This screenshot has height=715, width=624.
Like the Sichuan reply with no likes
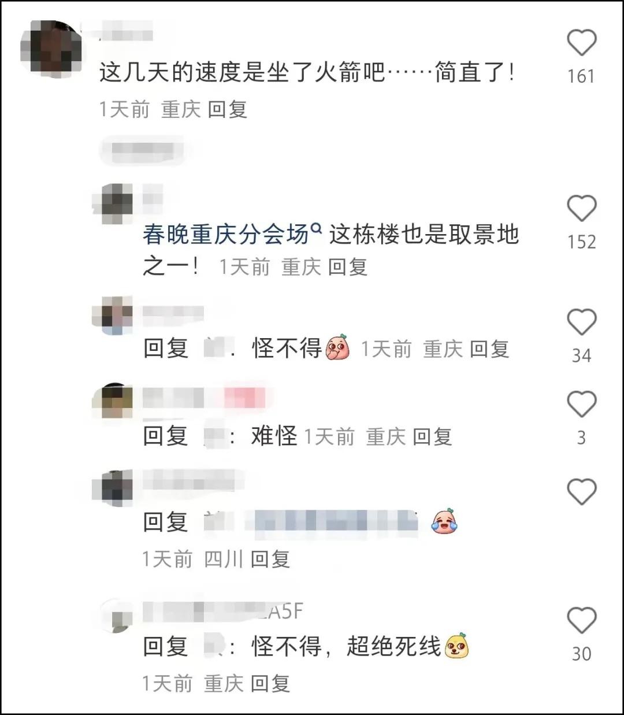[581, 492]
